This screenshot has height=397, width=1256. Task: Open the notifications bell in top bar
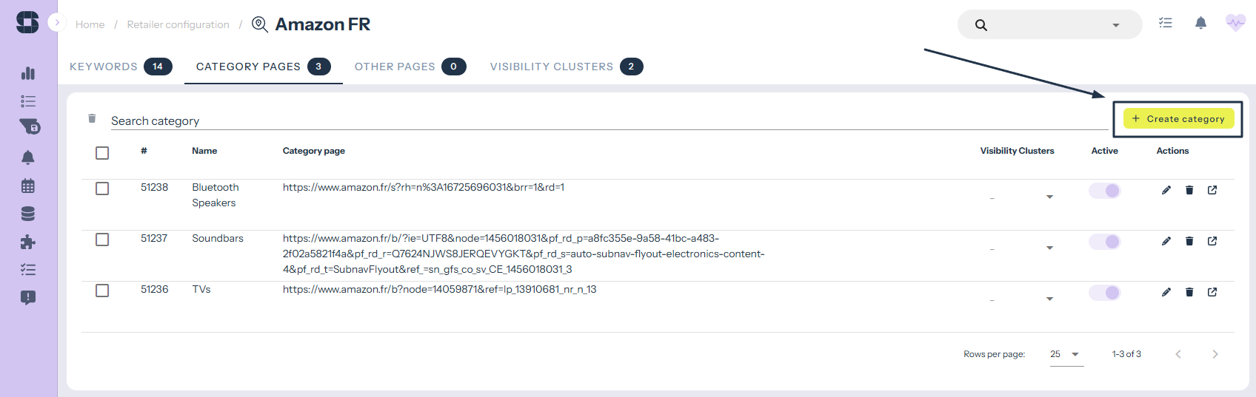coord(1200,24)
